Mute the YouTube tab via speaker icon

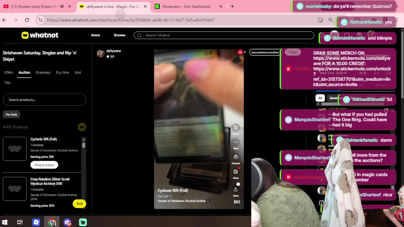click(x=62, y=6)
